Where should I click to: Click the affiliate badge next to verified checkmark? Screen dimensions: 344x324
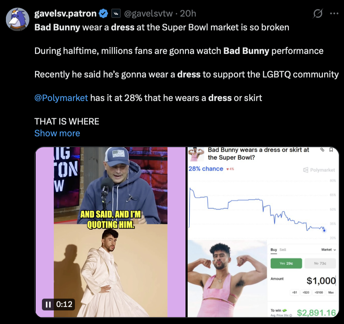[x=115, y=14]
